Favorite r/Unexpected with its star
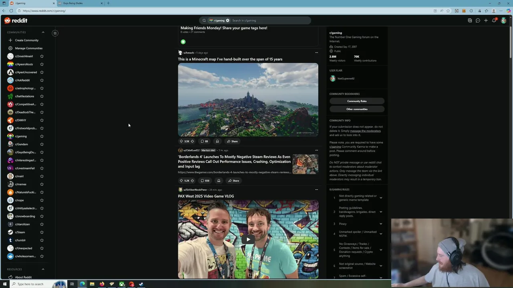This screenshot has width=513, height=288. (x=42, y=248)
